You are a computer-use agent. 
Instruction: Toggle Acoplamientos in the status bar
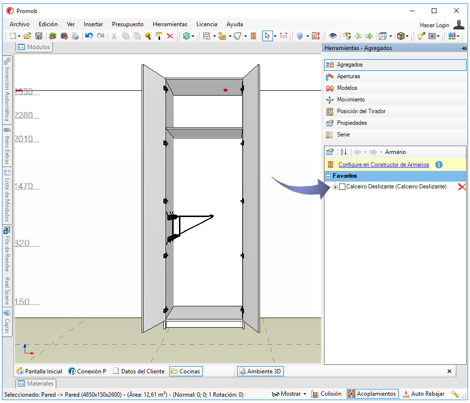click(x=373, y=394)
